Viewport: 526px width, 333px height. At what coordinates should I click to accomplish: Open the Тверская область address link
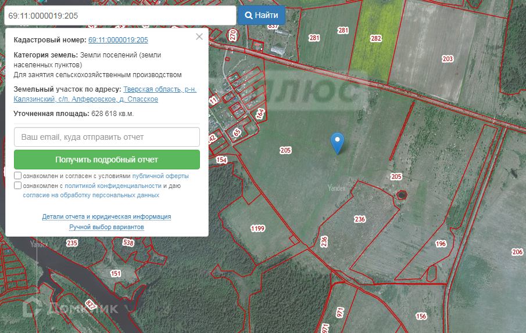[x=105, y=94]
